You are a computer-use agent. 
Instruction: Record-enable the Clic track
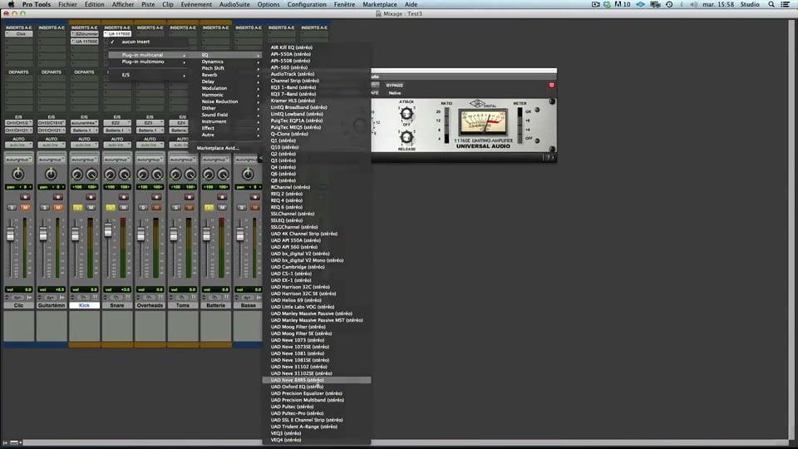point(25,197)
